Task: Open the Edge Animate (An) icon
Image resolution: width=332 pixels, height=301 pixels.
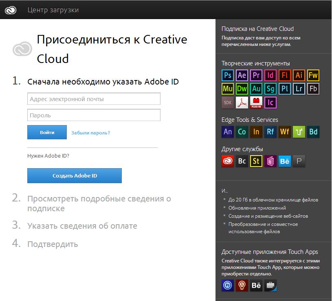Action: (x=228, y=132)
